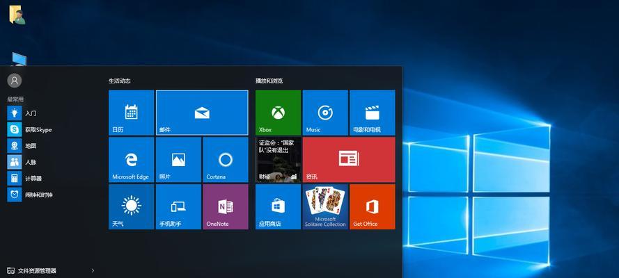
Task: Open 地图 maps from the most-used list
Action: (52, 146)
